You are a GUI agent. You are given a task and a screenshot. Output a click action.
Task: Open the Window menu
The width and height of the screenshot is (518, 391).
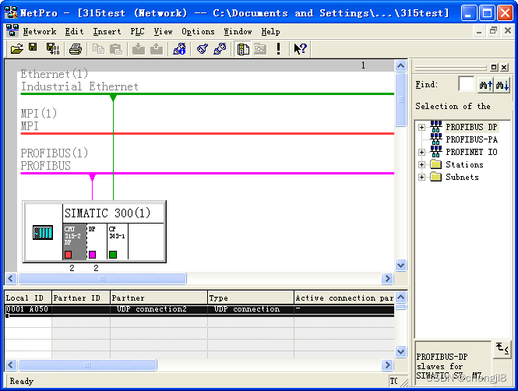[238, 31]
